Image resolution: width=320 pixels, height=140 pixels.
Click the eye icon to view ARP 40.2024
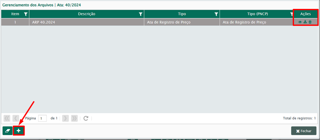300,22
